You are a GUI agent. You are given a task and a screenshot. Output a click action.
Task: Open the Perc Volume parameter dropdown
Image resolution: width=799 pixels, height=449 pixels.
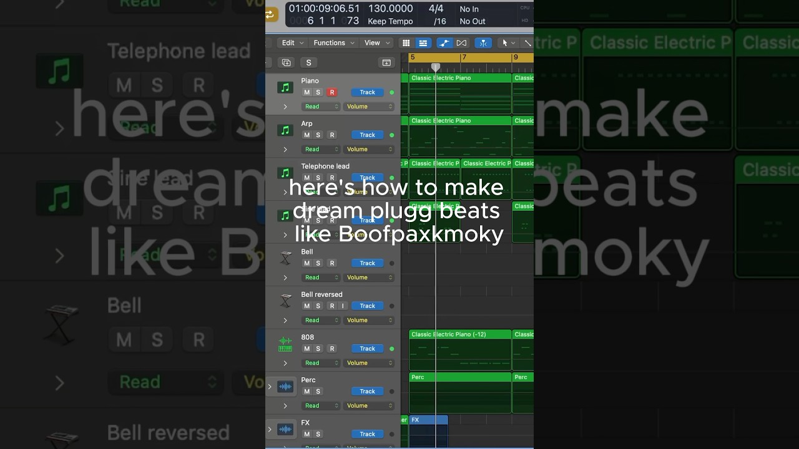369,405
